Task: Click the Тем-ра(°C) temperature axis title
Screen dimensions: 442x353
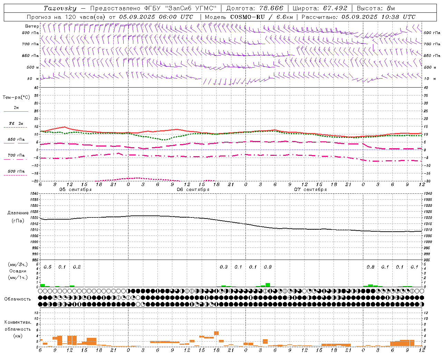Action: pyautogui.click(x=16, y=98)
